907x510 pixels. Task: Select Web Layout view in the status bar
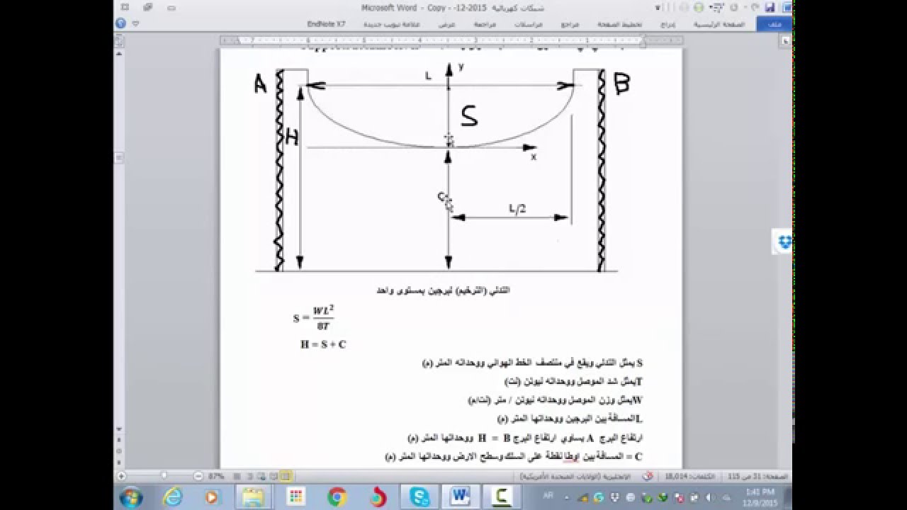tap(261, 476)
